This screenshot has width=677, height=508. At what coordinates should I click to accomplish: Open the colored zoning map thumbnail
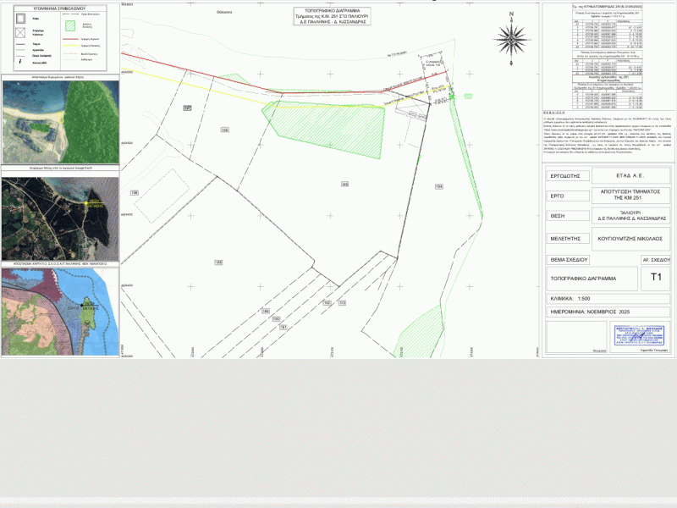(x=61, y=311)
